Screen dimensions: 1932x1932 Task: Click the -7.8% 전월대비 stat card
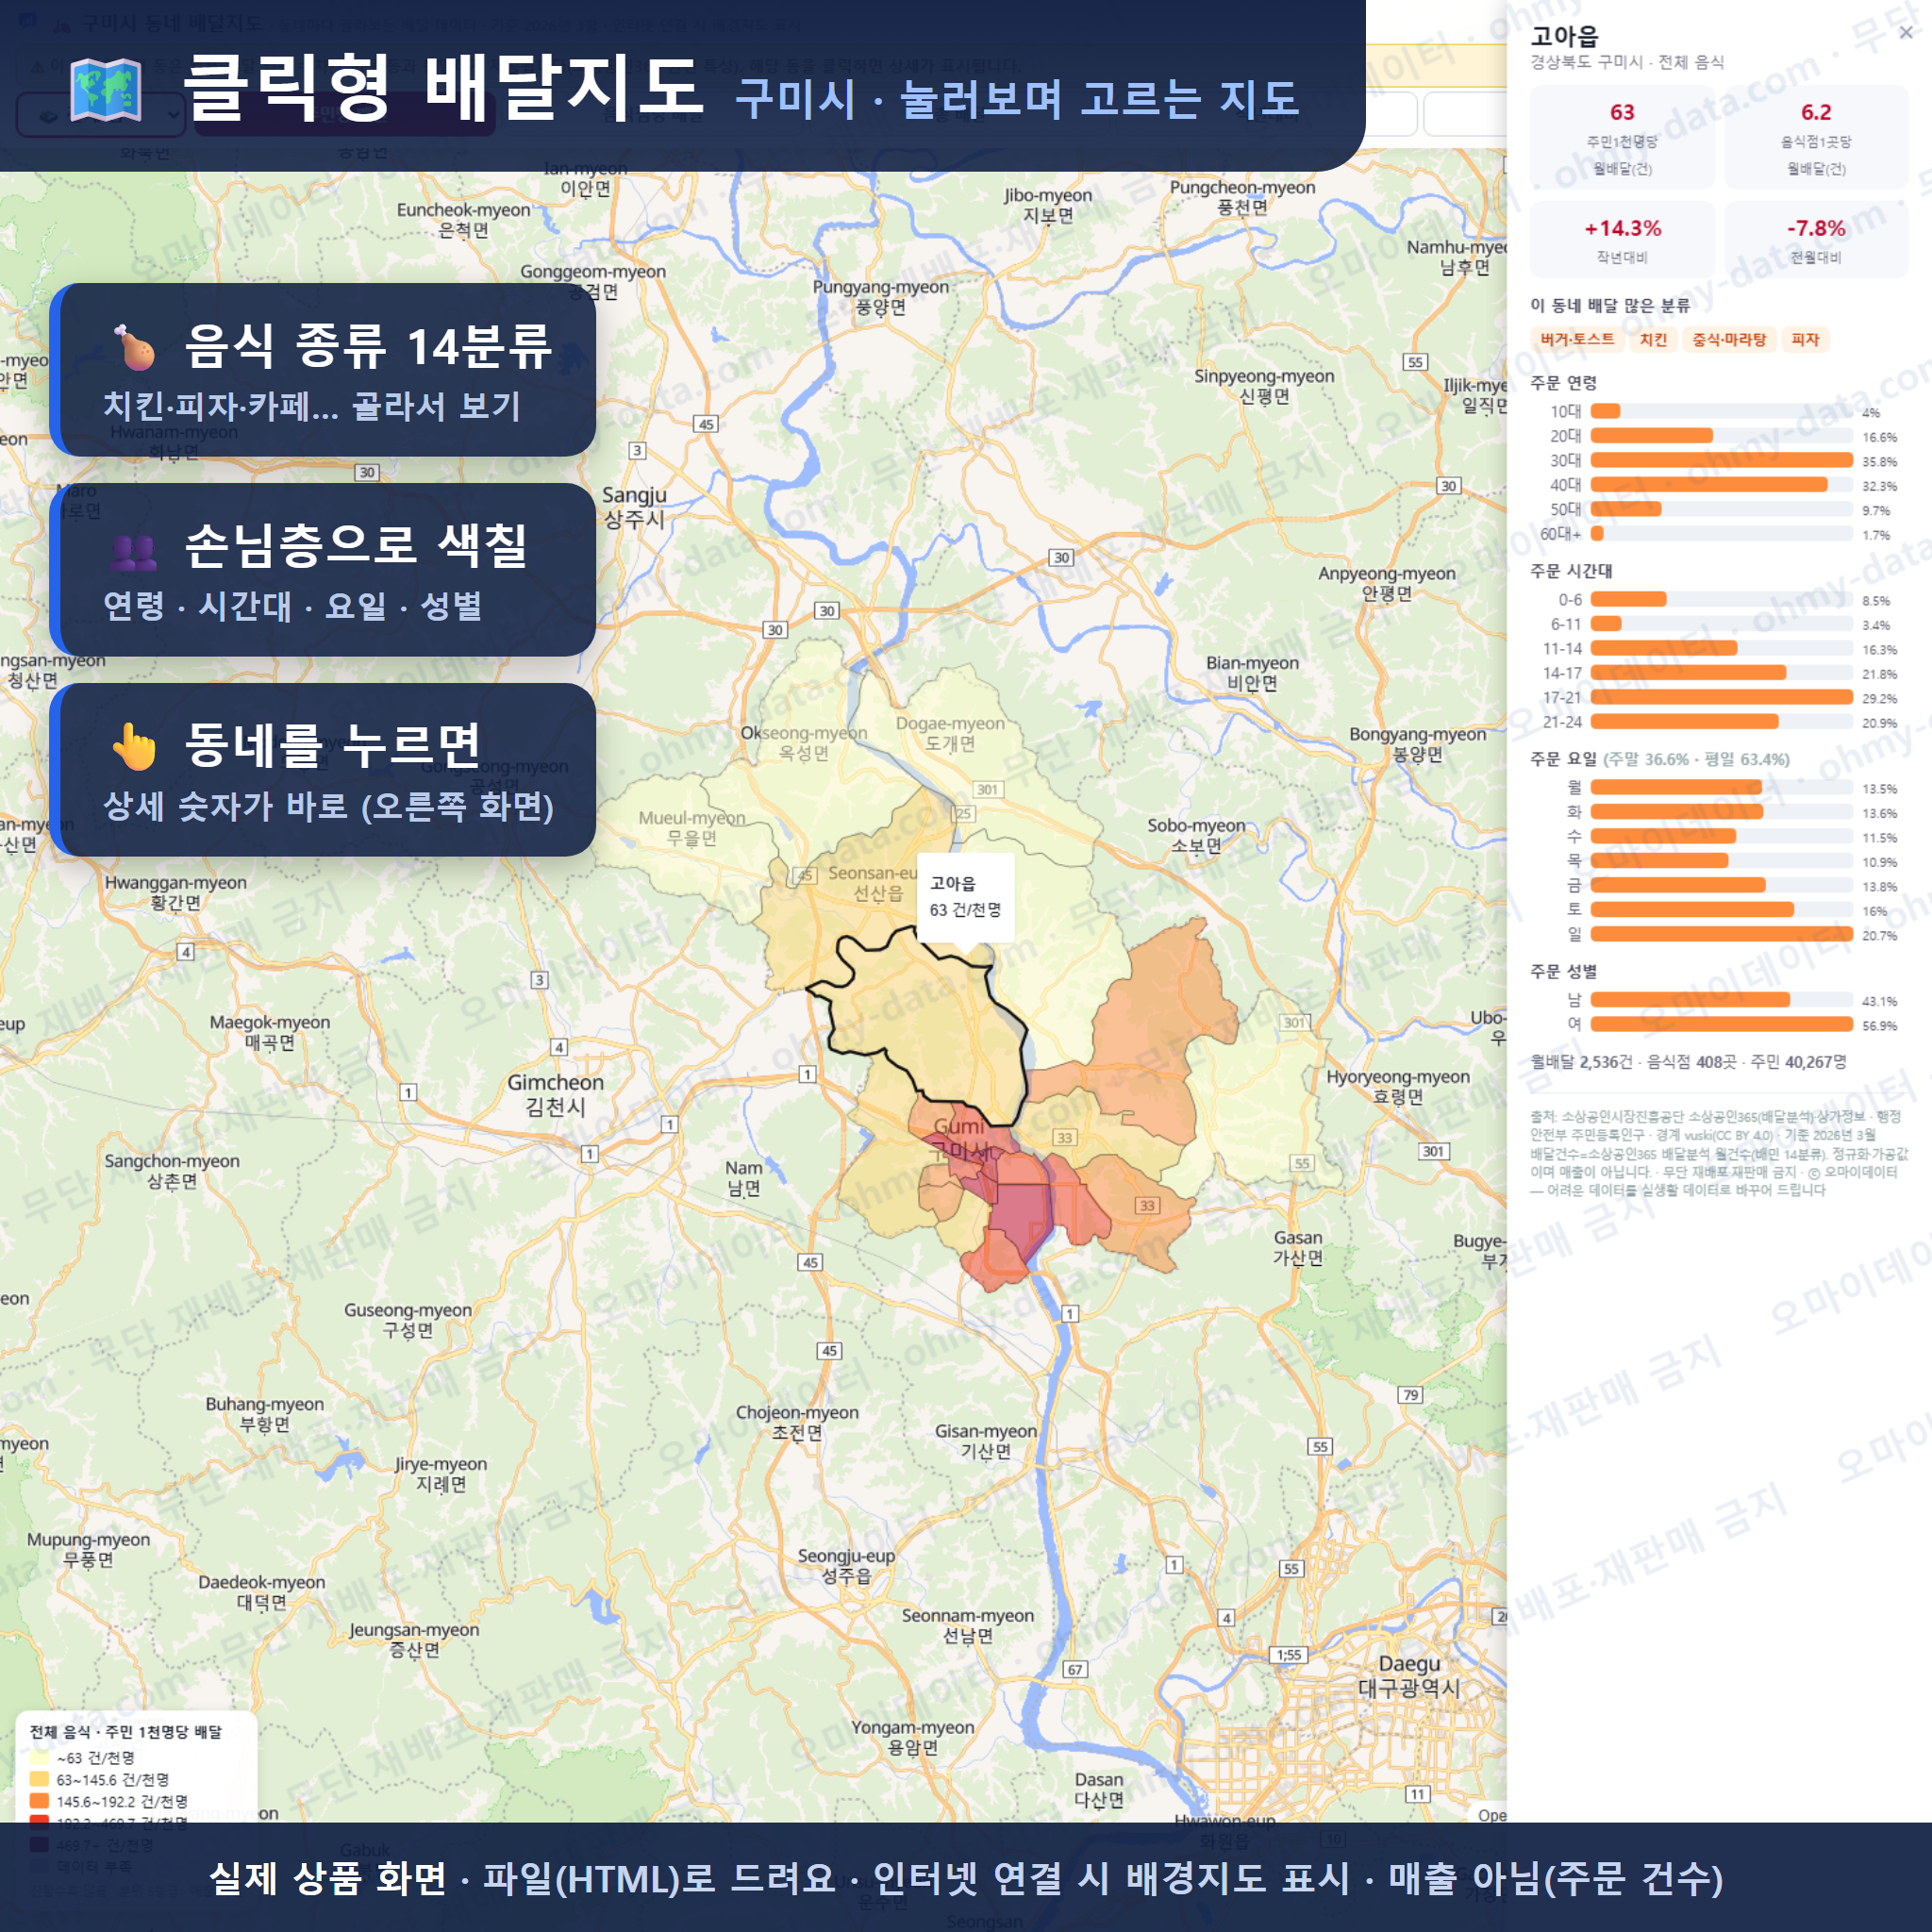point(1816,240)
